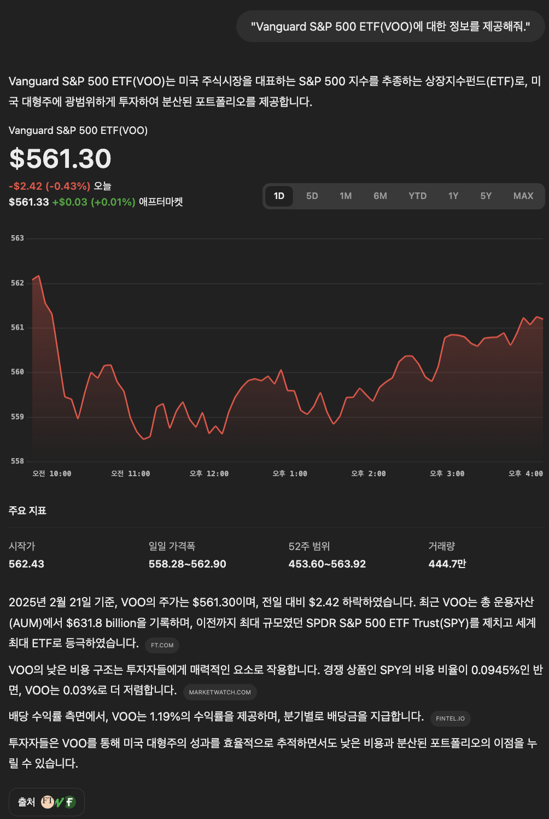Click the Vanguard S&P 500 ETF(VOO) title
Viewport: 549px width, 819px height.
tap(78, 130)
